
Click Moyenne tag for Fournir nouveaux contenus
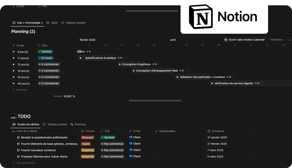[x=87, y=150]
